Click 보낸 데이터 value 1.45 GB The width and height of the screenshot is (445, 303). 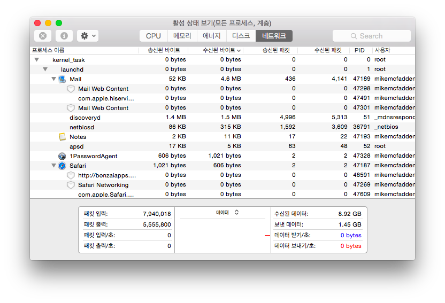point(350,225)
